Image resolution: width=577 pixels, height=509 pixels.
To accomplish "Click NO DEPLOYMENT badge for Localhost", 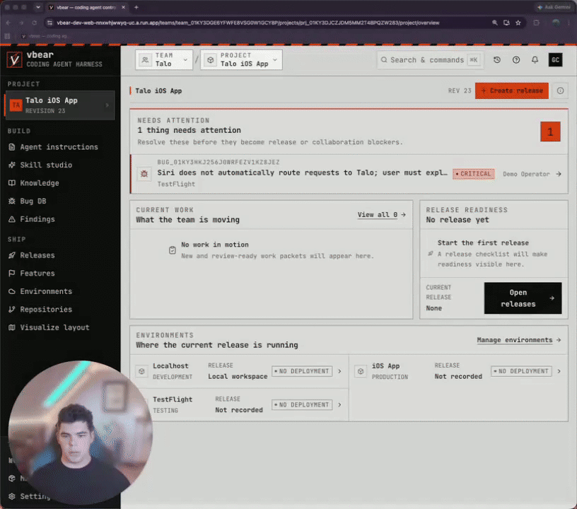I will click(x=302, y=371).
